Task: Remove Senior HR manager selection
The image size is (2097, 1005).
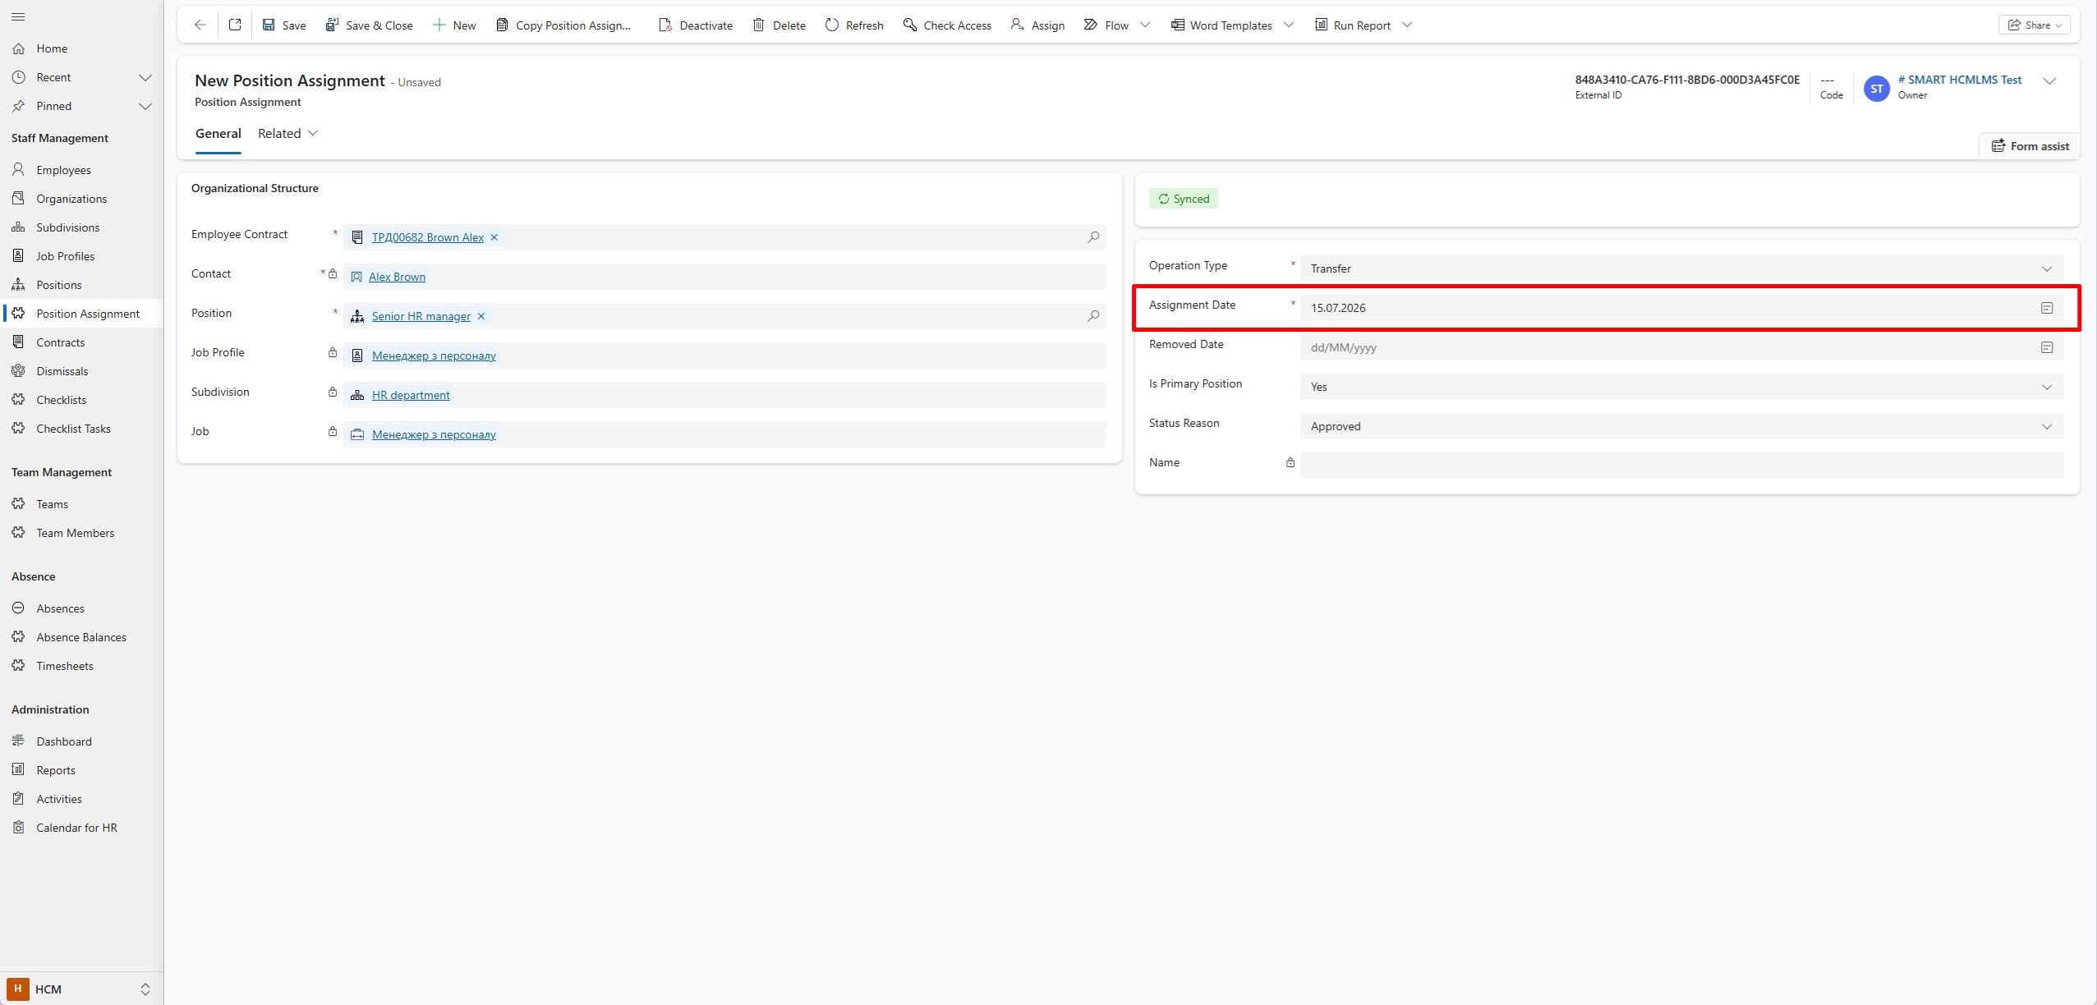Action: pyautogui.click(x=481, y=316)
